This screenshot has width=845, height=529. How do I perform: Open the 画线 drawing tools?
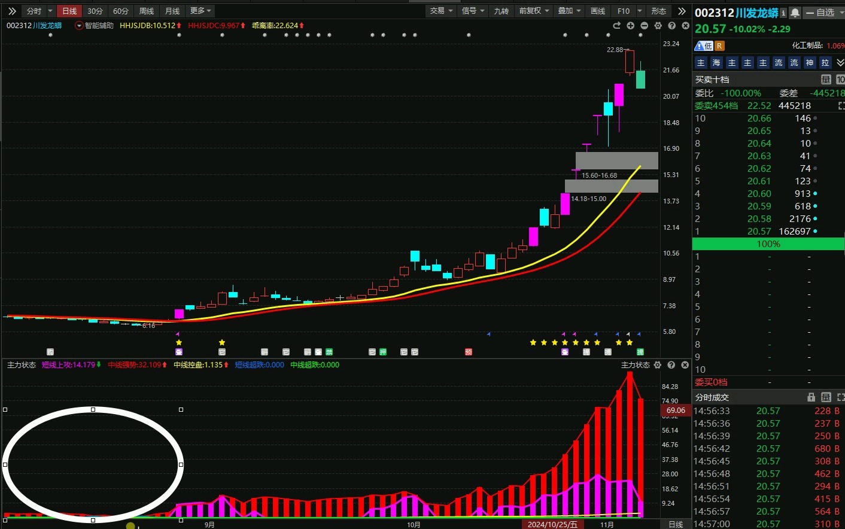pos(598,11)
